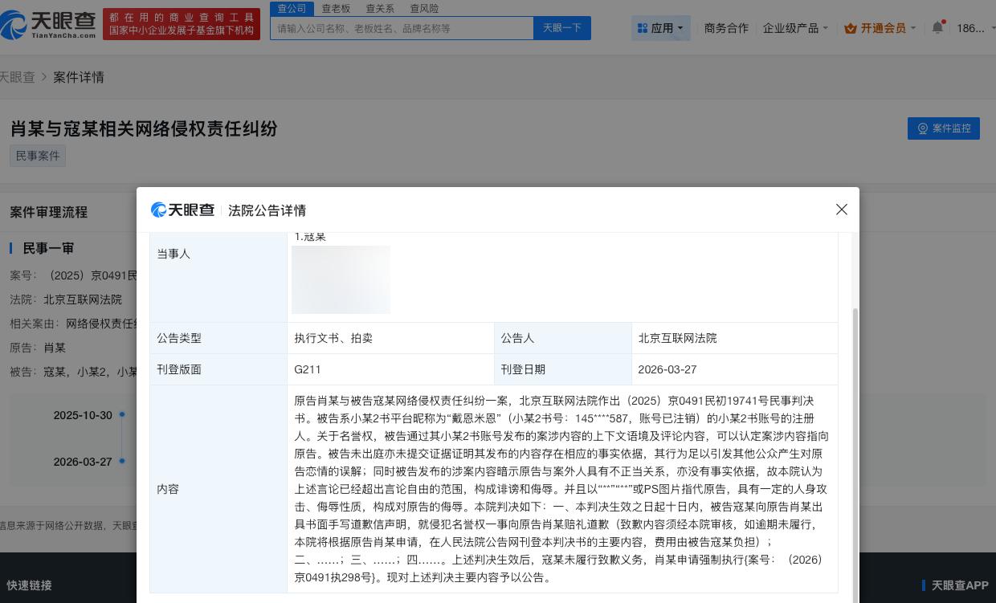Expand the phone number account dropdown

pyautogui.click(x=972, y=28)
